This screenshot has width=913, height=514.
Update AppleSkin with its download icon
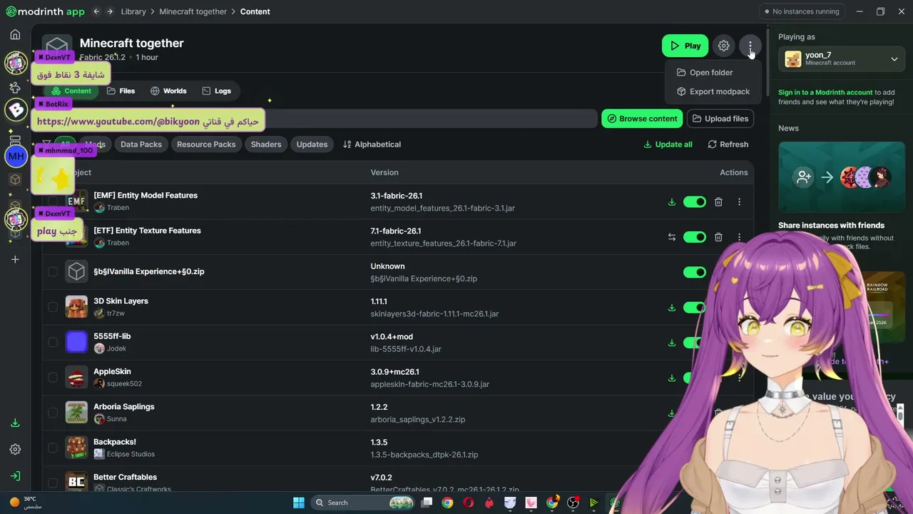[x=671, y=378]
